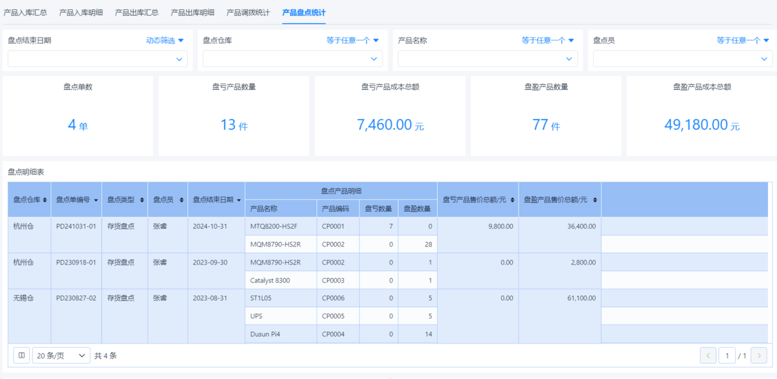The image size is (777, 379).
Task: Switch to 产品调拨统计 tab
Action: (249, 12)
